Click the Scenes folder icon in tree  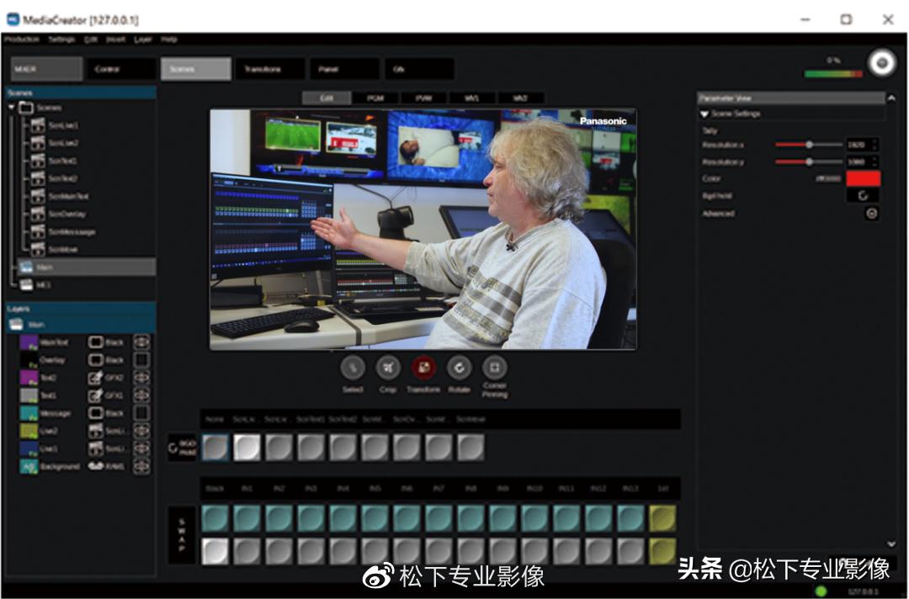click(26, 108)
